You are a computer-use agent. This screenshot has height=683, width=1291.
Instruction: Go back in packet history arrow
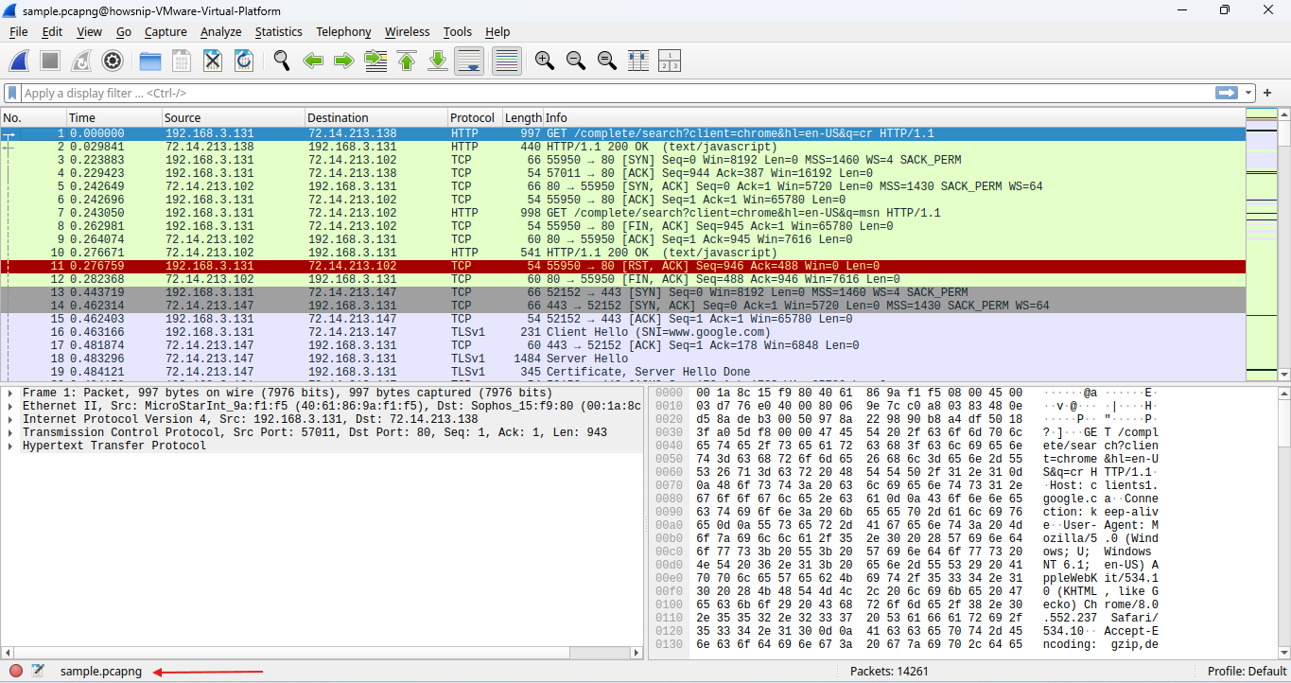313,61
